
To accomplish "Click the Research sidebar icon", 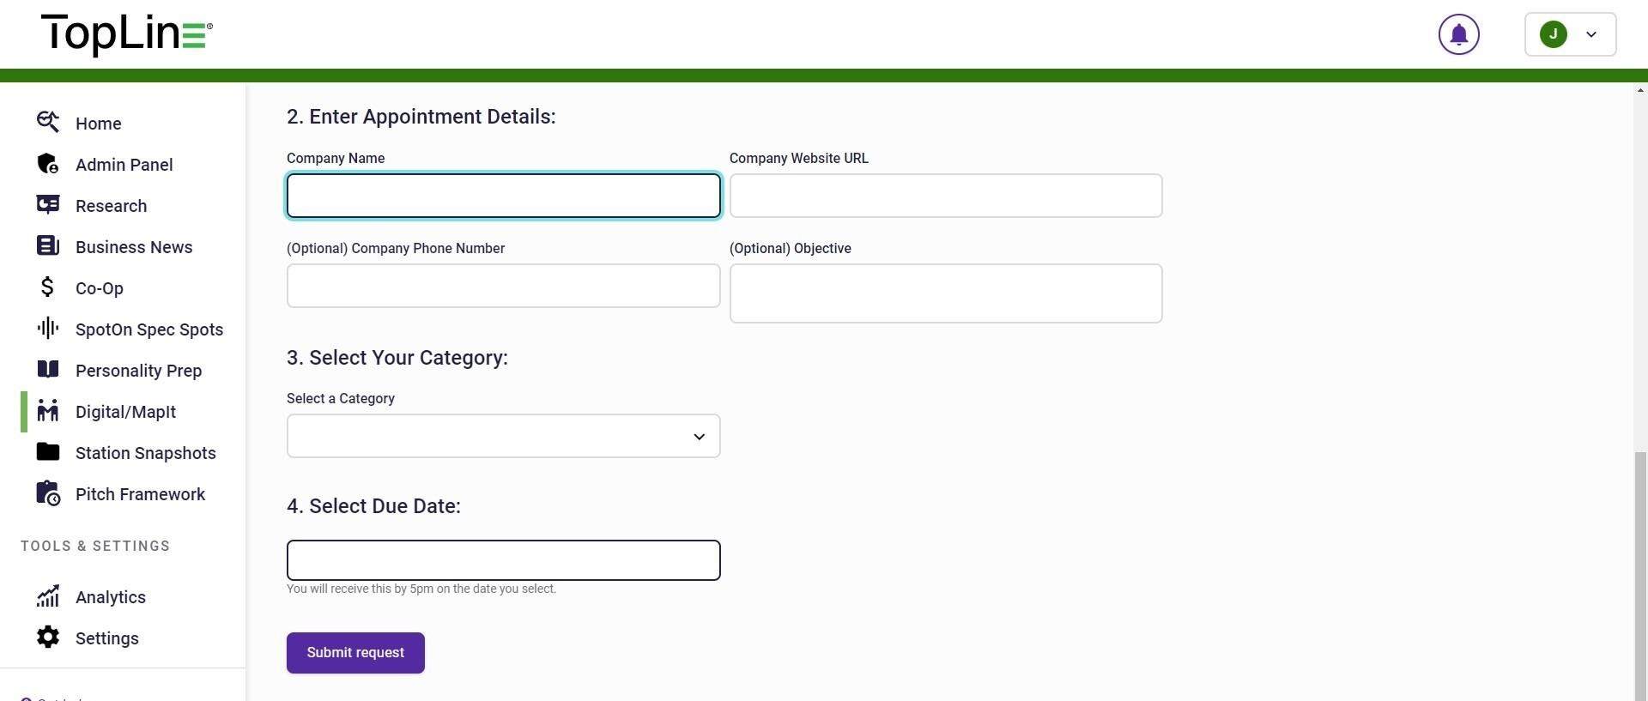I will point(48,205).
